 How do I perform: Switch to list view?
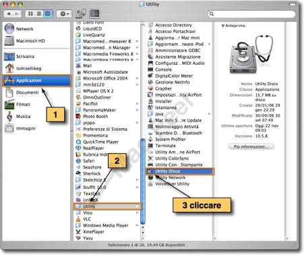point(39,13)
